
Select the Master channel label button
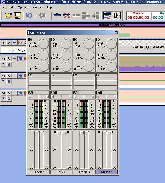pos(106,172)
